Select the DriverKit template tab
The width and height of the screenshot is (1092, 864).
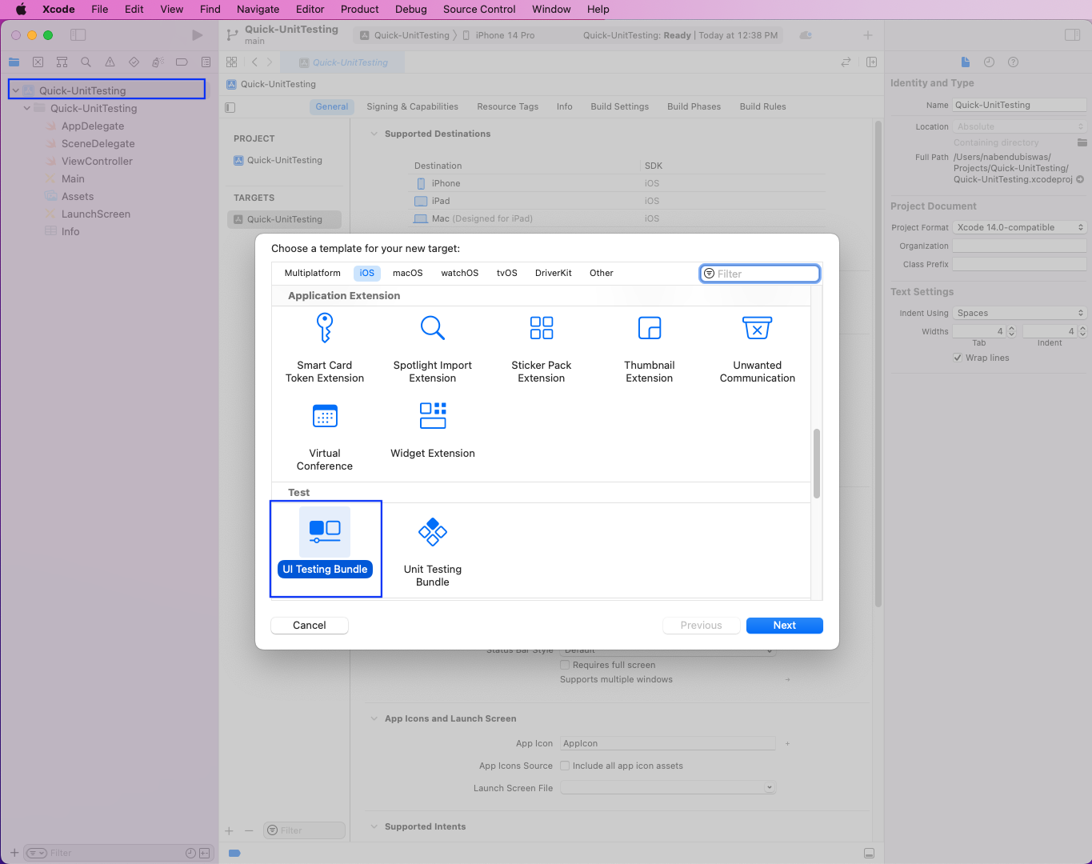coord(554,273)
